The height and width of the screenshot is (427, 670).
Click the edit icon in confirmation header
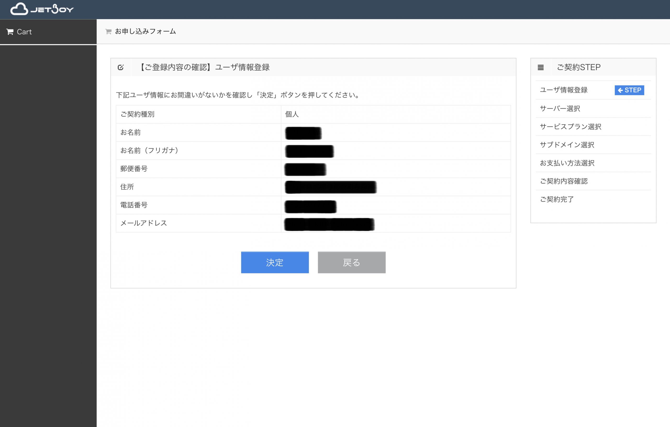(x=120, y=67)
